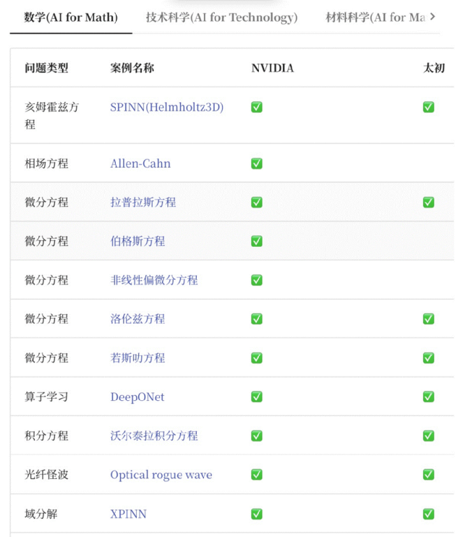The image size is (463, 537).
Task: Open the Optical rogue wave link
Action: (x=161, y=475)
